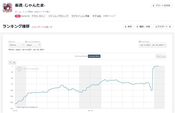Click アラートを作成 create alert button

coord(162,5)
